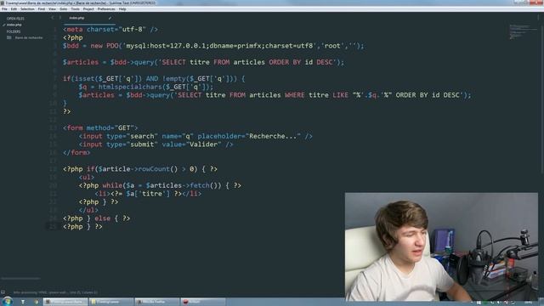Click 'isset' on the if line
The image size is (544, 306).
click(x=84, y=79)
